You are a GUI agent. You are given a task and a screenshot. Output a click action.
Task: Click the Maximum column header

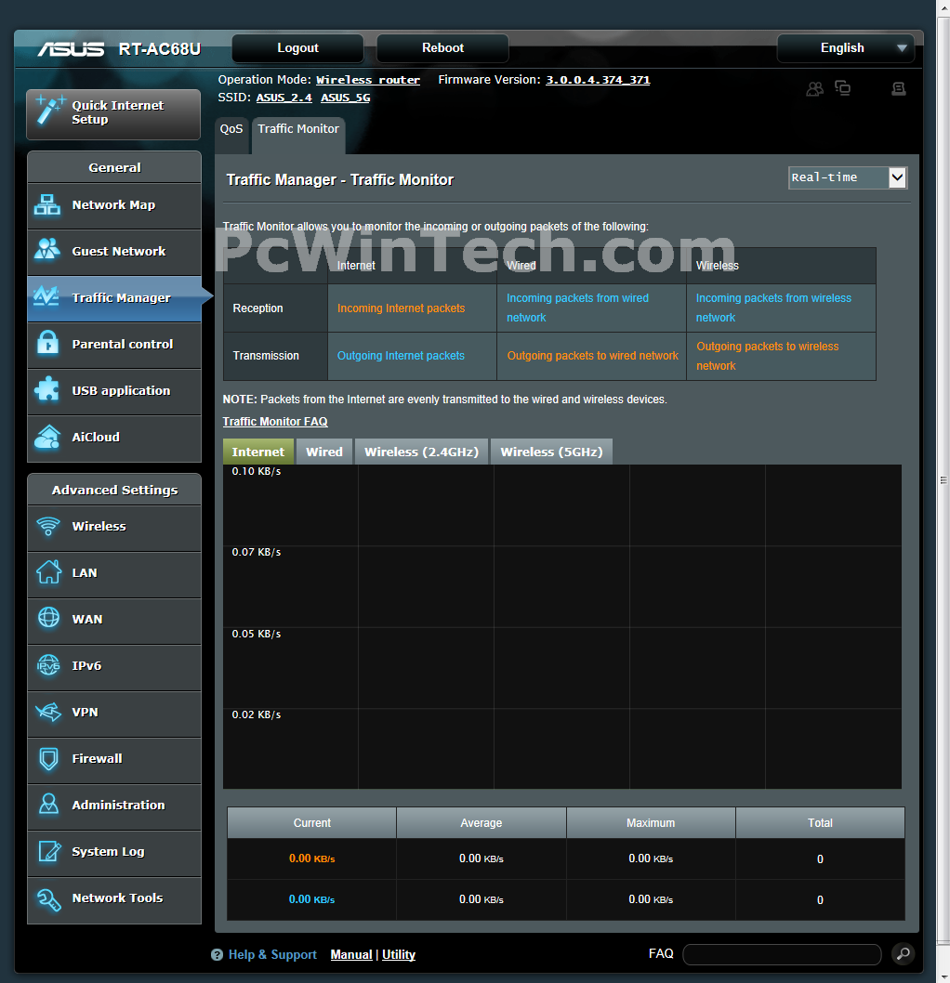(651, 822)
